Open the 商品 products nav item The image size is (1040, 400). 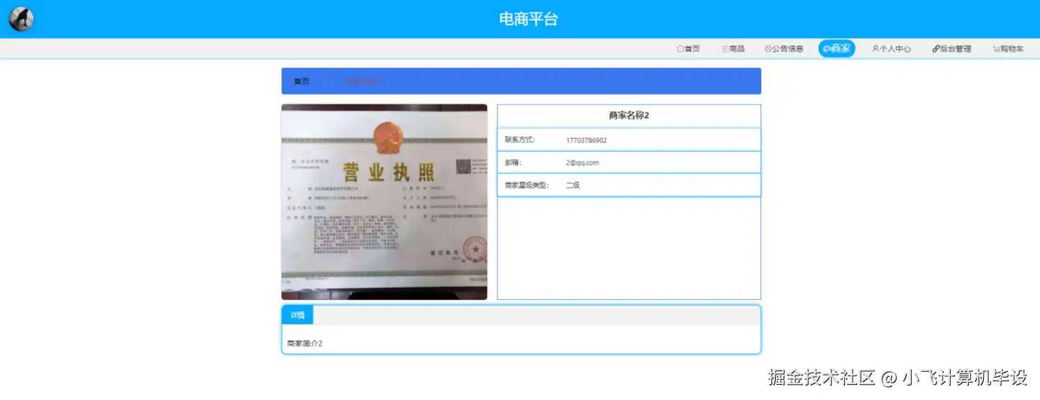(733, 49)
